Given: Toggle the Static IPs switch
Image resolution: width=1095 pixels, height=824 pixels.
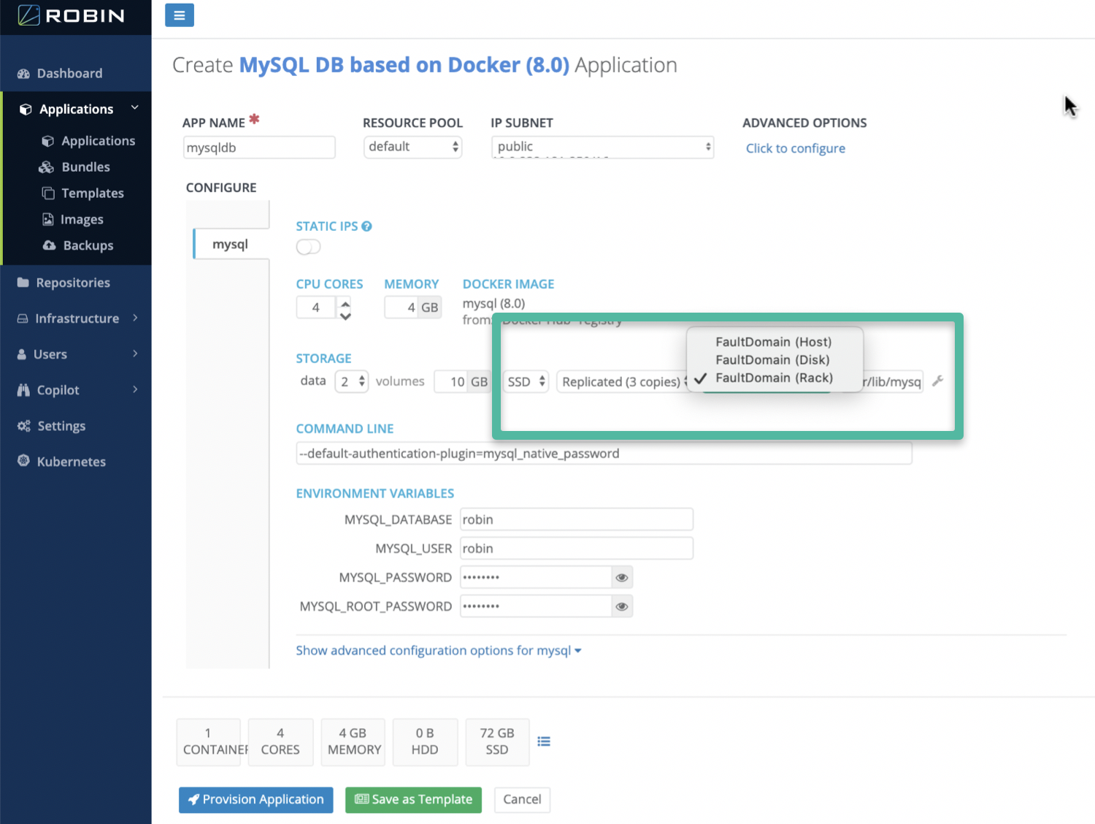Looking at the screenshot, I should tap(308, 247).
